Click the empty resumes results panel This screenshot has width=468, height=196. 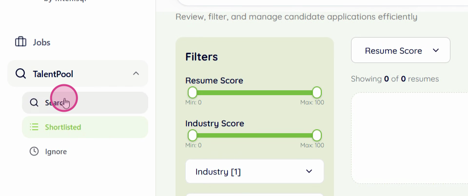[409, 139]
